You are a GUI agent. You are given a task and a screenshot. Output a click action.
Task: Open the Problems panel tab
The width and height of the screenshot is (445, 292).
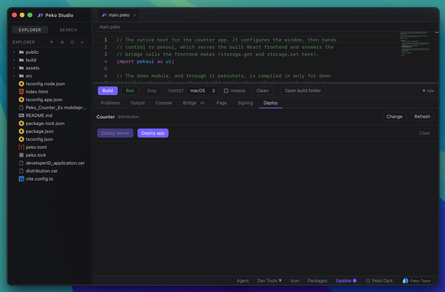tap(110, 103)
